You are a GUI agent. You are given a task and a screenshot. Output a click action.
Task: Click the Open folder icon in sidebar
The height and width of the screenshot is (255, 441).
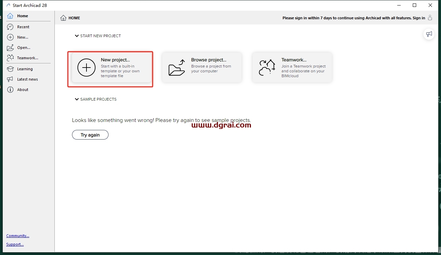point(10,48)
